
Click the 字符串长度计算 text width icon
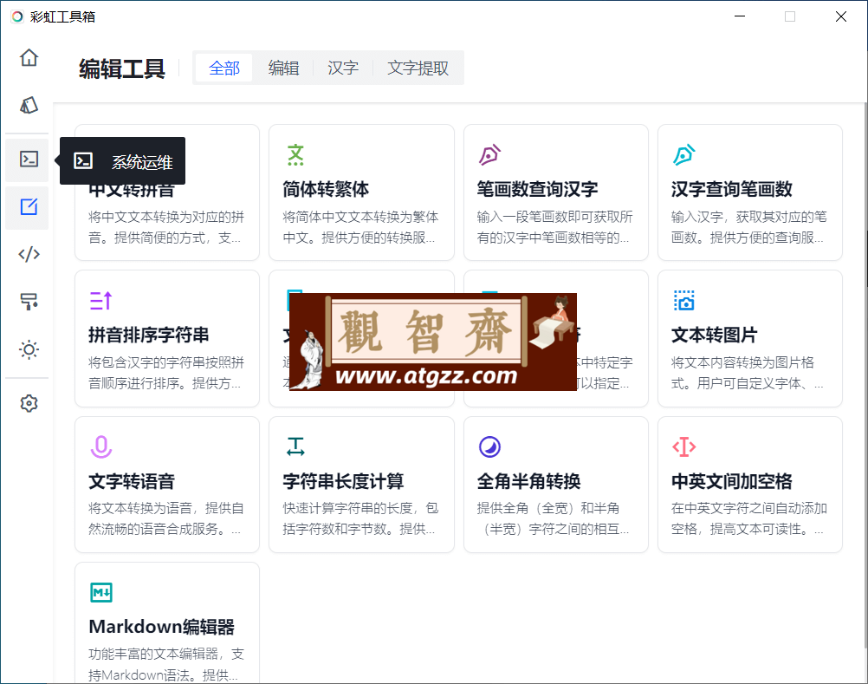[295, 446]
